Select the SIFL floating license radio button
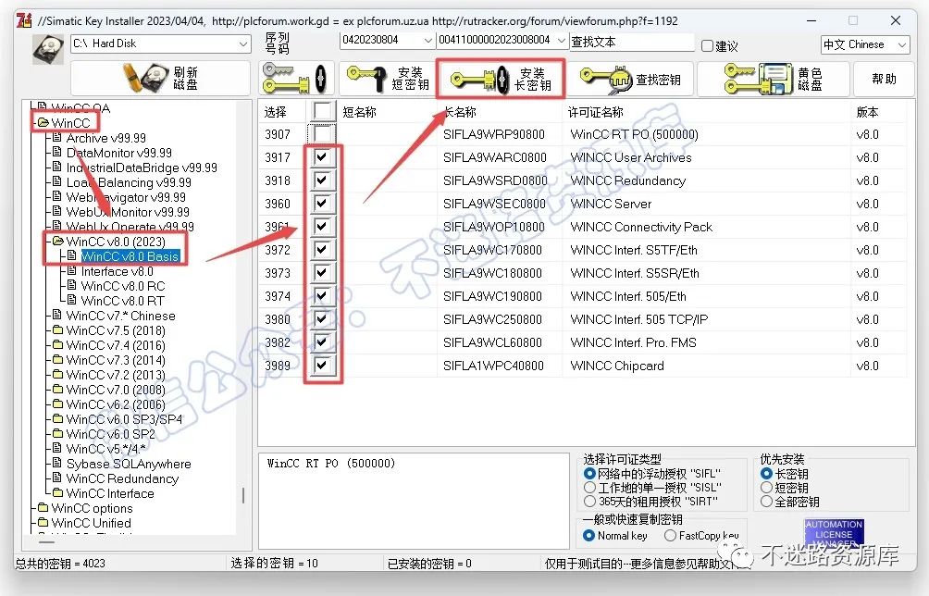Image resolution: width=929 pixels, height=596 pixels. click(589, 473)
